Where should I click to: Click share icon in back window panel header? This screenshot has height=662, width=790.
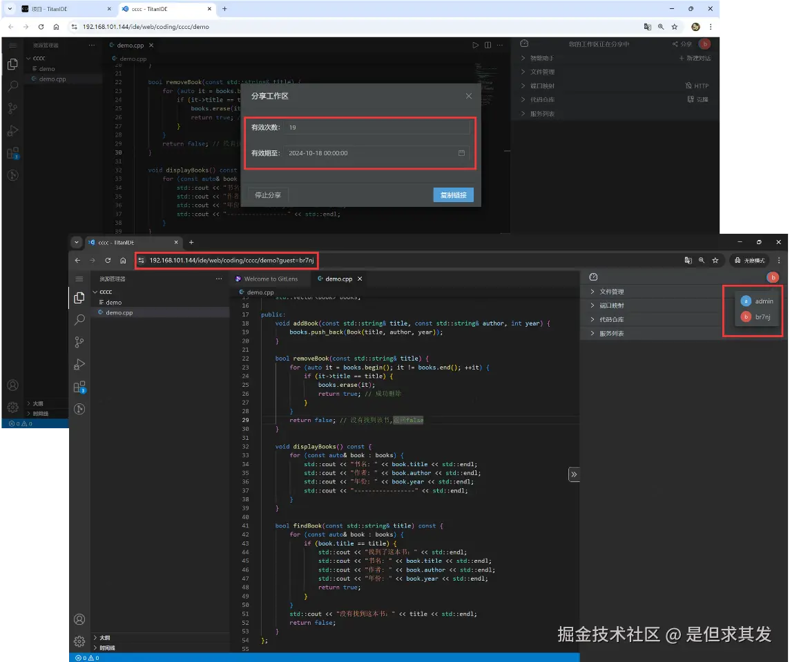pos(682,44)
